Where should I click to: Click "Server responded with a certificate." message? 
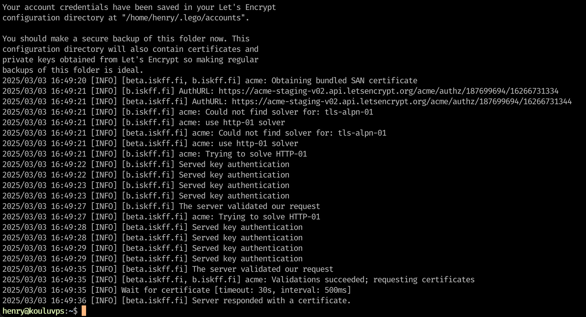point(271,300)
